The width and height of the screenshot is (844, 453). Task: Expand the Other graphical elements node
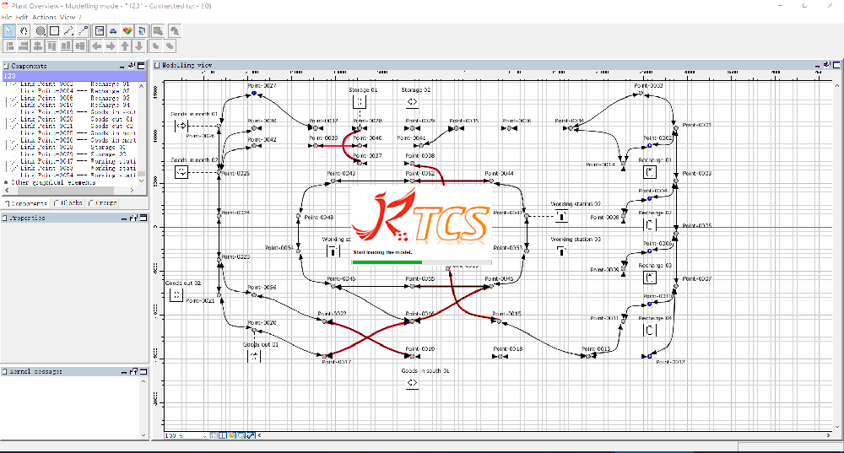6,182
